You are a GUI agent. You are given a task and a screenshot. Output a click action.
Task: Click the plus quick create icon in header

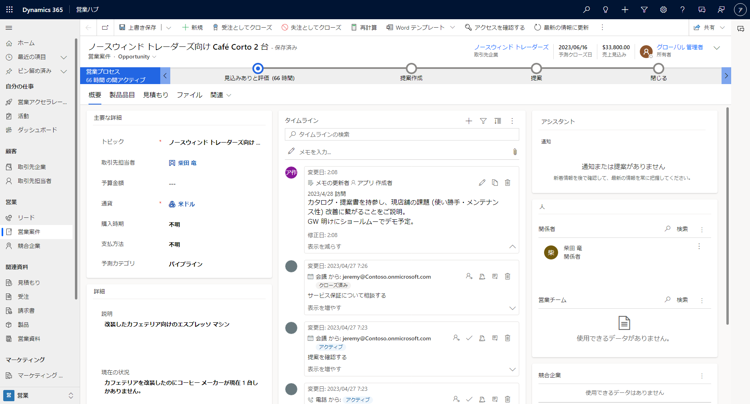(625, 10)
